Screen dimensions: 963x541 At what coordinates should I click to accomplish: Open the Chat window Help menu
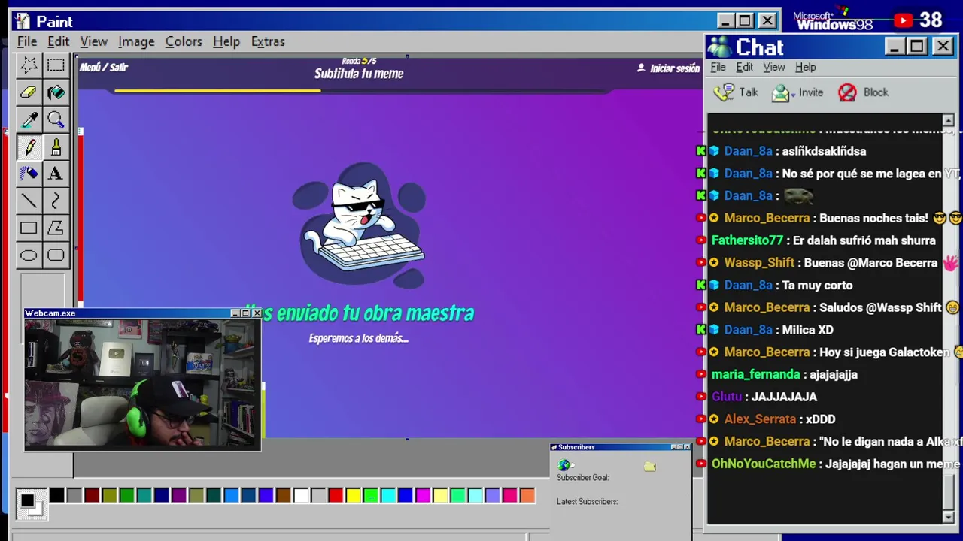[805, 67]
